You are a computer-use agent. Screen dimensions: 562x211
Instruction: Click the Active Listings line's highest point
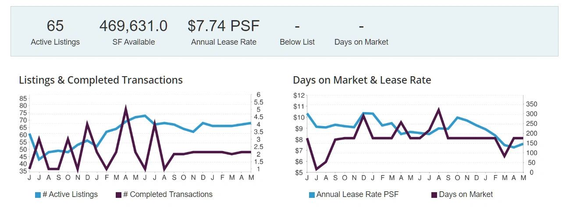coord(145,116)
